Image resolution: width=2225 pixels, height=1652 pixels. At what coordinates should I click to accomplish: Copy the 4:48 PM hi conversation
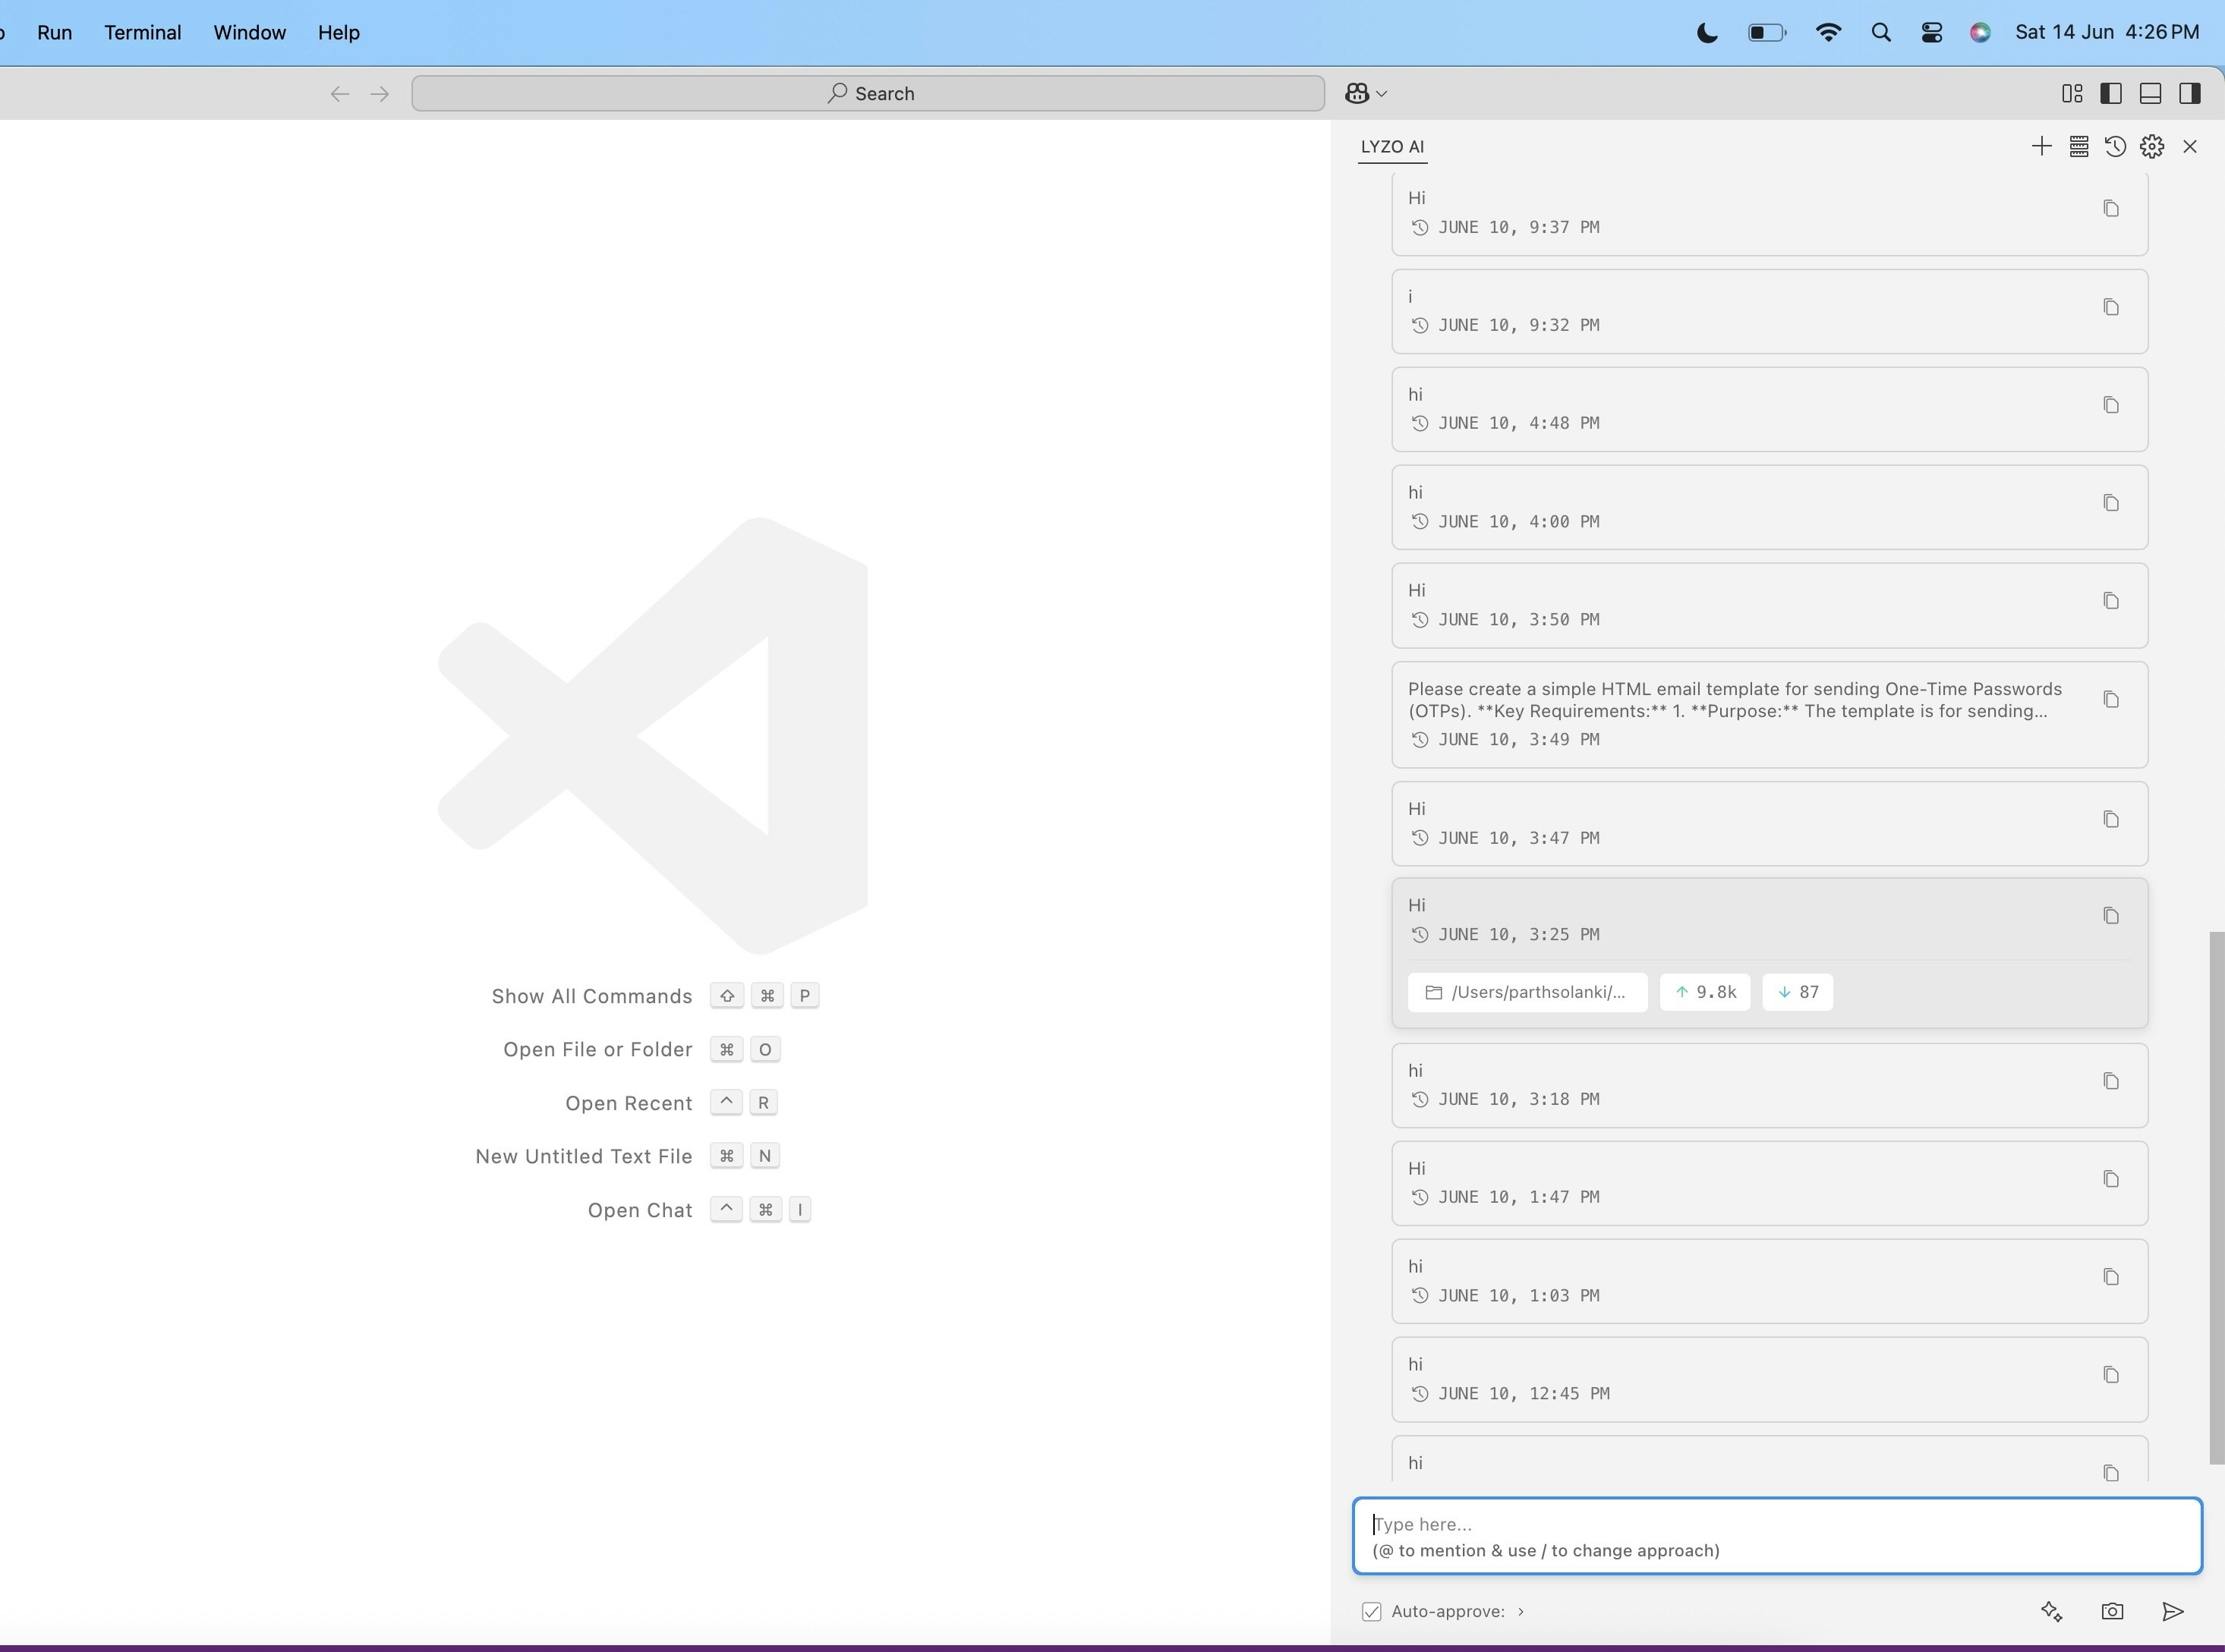[2111, 405]
